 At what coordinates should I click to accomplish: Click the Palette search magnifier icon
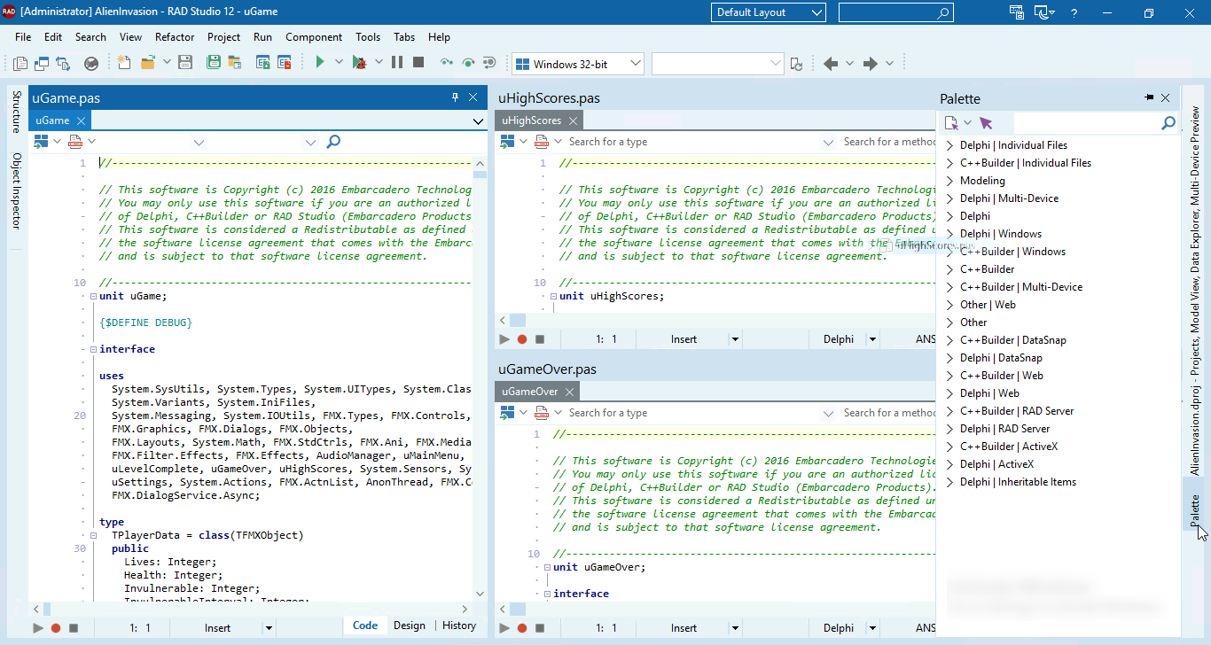1168,123
